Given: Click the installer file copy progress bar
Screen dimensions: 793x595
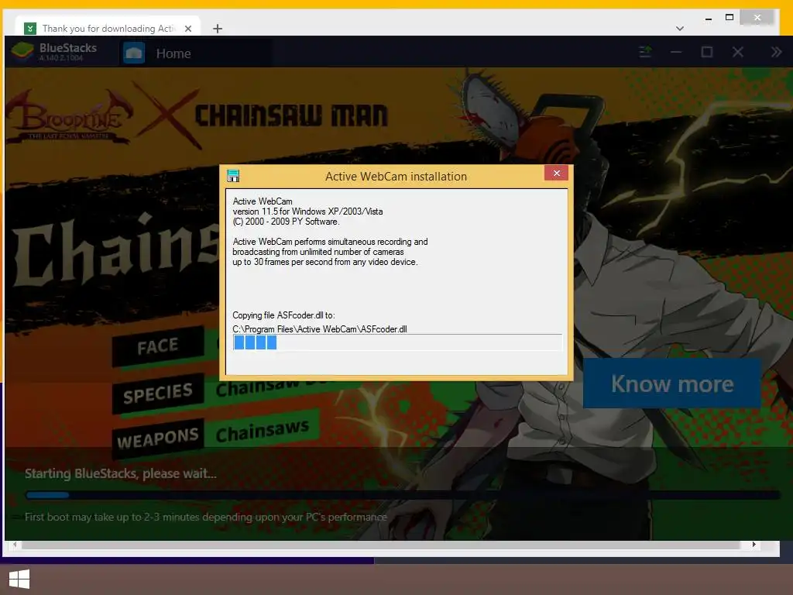Looking at the screenshot, I should [397, 342].
